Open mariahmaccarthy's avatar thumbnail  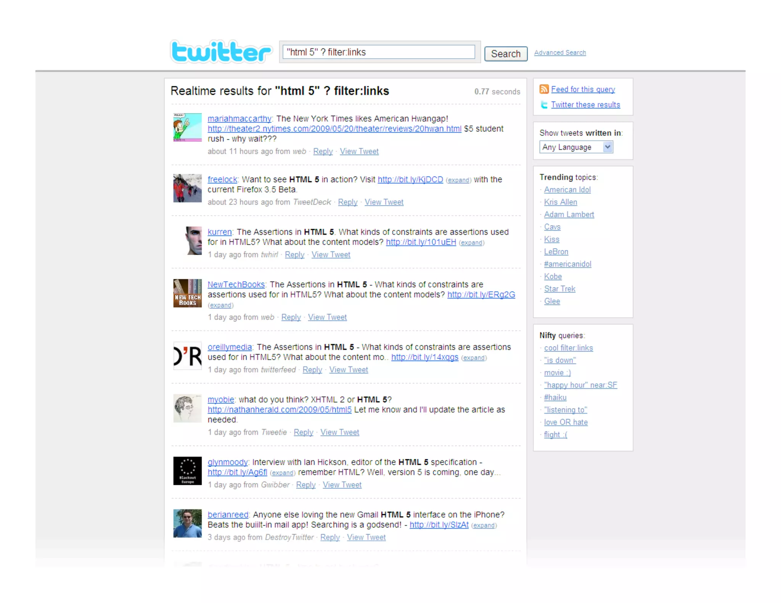coord(187,127)
